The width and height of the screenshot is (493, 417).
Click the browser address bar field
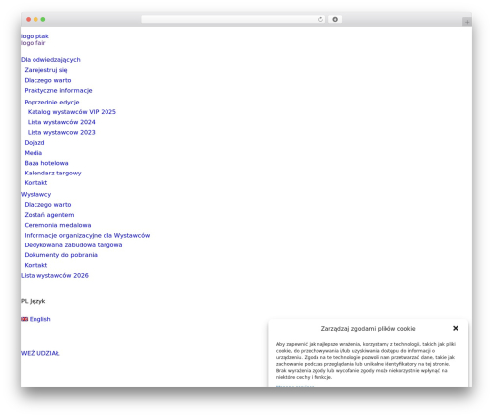pos(233,20)
